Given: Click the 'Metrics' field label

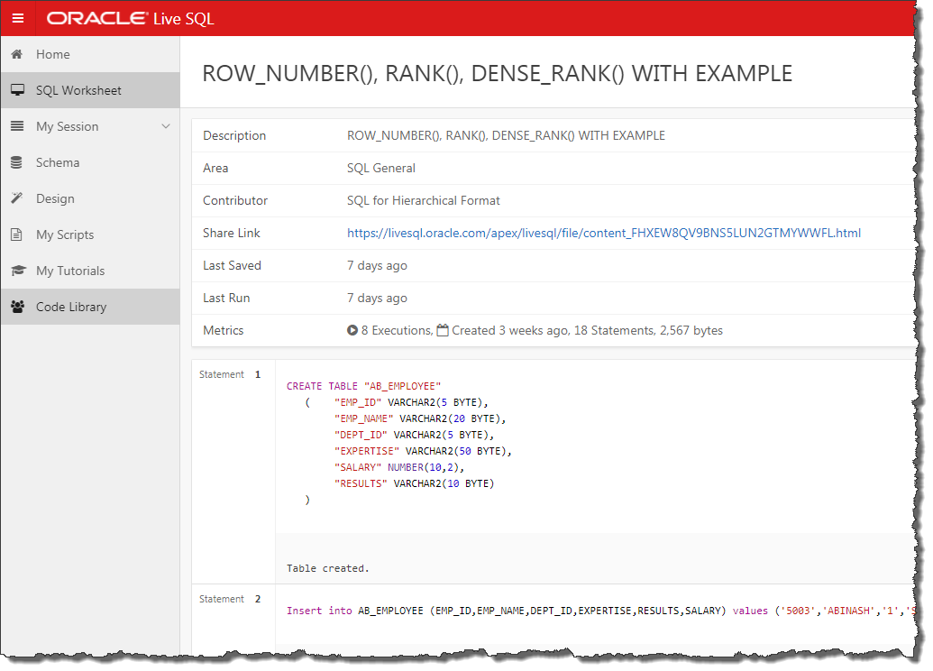Looking at the screenshot, I should tap(224, 330).
